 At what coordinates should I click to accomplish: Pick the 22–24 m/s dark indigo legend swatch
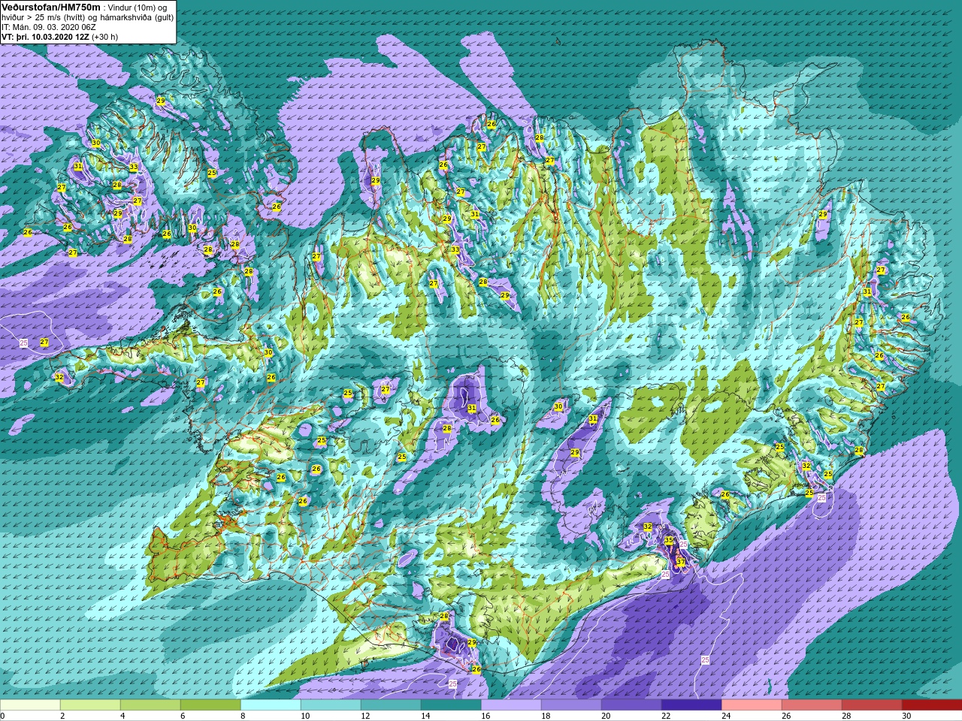[x=691, y=705]
